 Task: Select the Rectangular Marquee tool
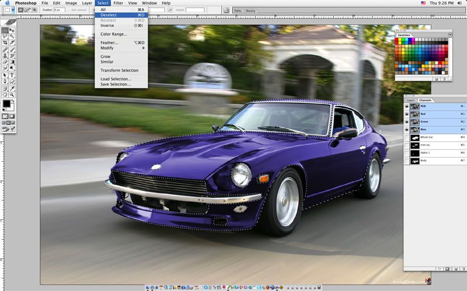tap(5, 30)
